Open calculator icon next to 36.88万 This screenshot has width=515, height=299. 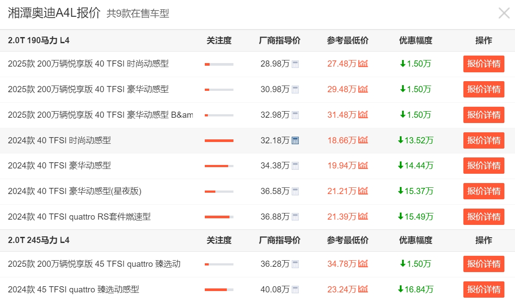[295, 217]
